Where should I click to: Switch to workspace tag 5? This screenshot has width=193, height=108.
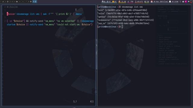20,1
